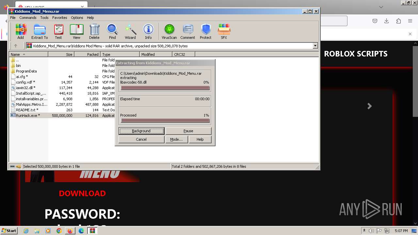Click the Add toolbar icon in WinRAR

(x=21, y=31)
